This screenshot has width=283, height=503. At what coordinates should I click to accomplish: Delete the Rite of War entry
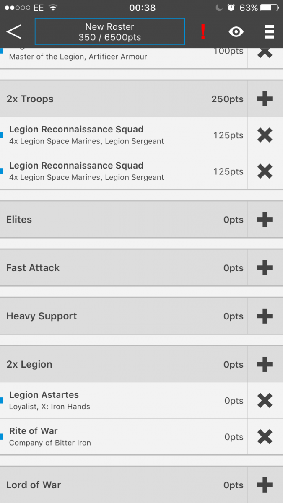coord(265,436)
